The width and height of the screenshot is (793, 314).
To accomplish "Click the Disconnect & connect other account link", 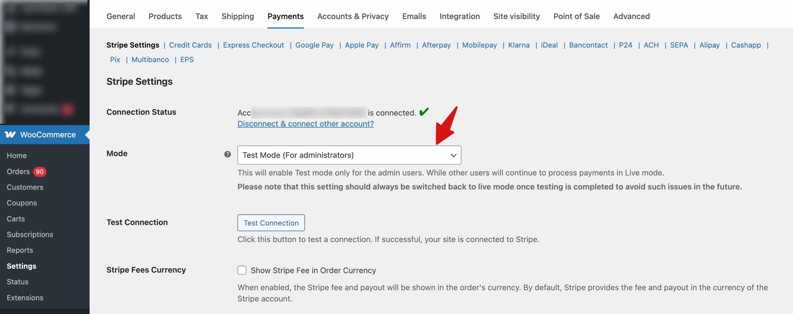I will 305,124.
